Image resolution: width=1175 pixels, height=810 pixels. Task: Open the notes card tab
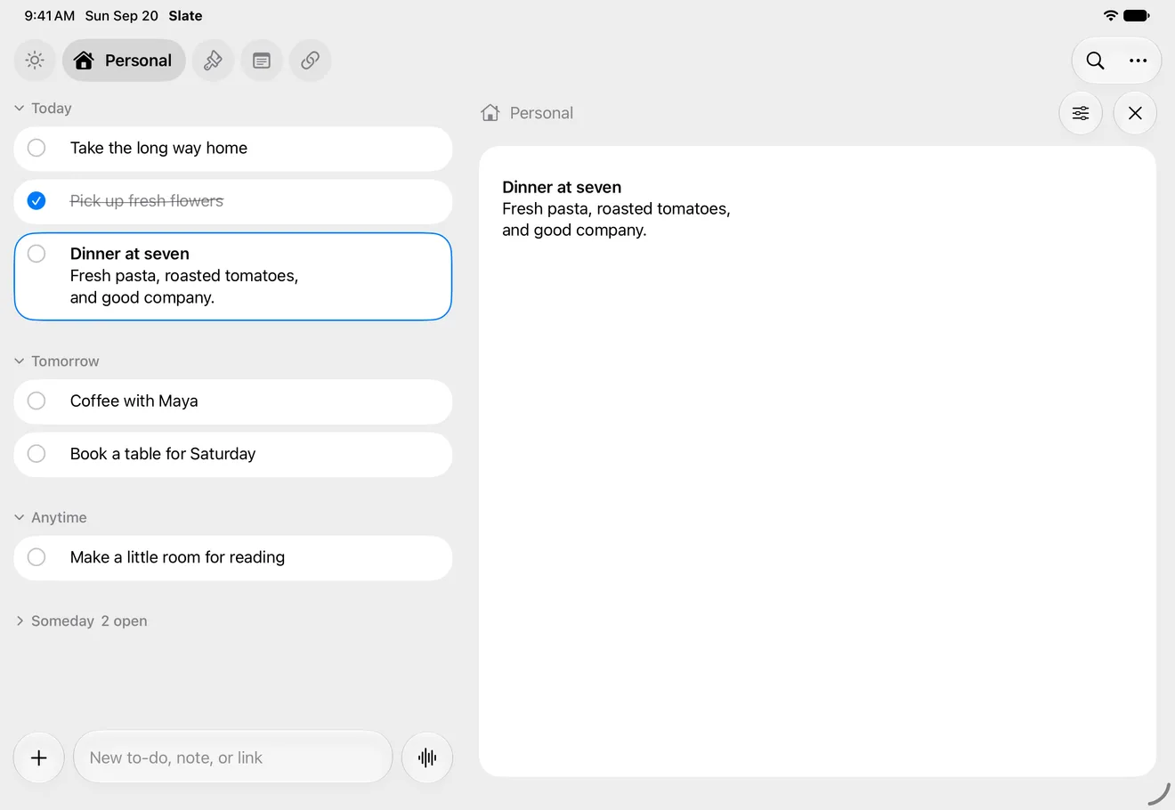tap(262, 61)
